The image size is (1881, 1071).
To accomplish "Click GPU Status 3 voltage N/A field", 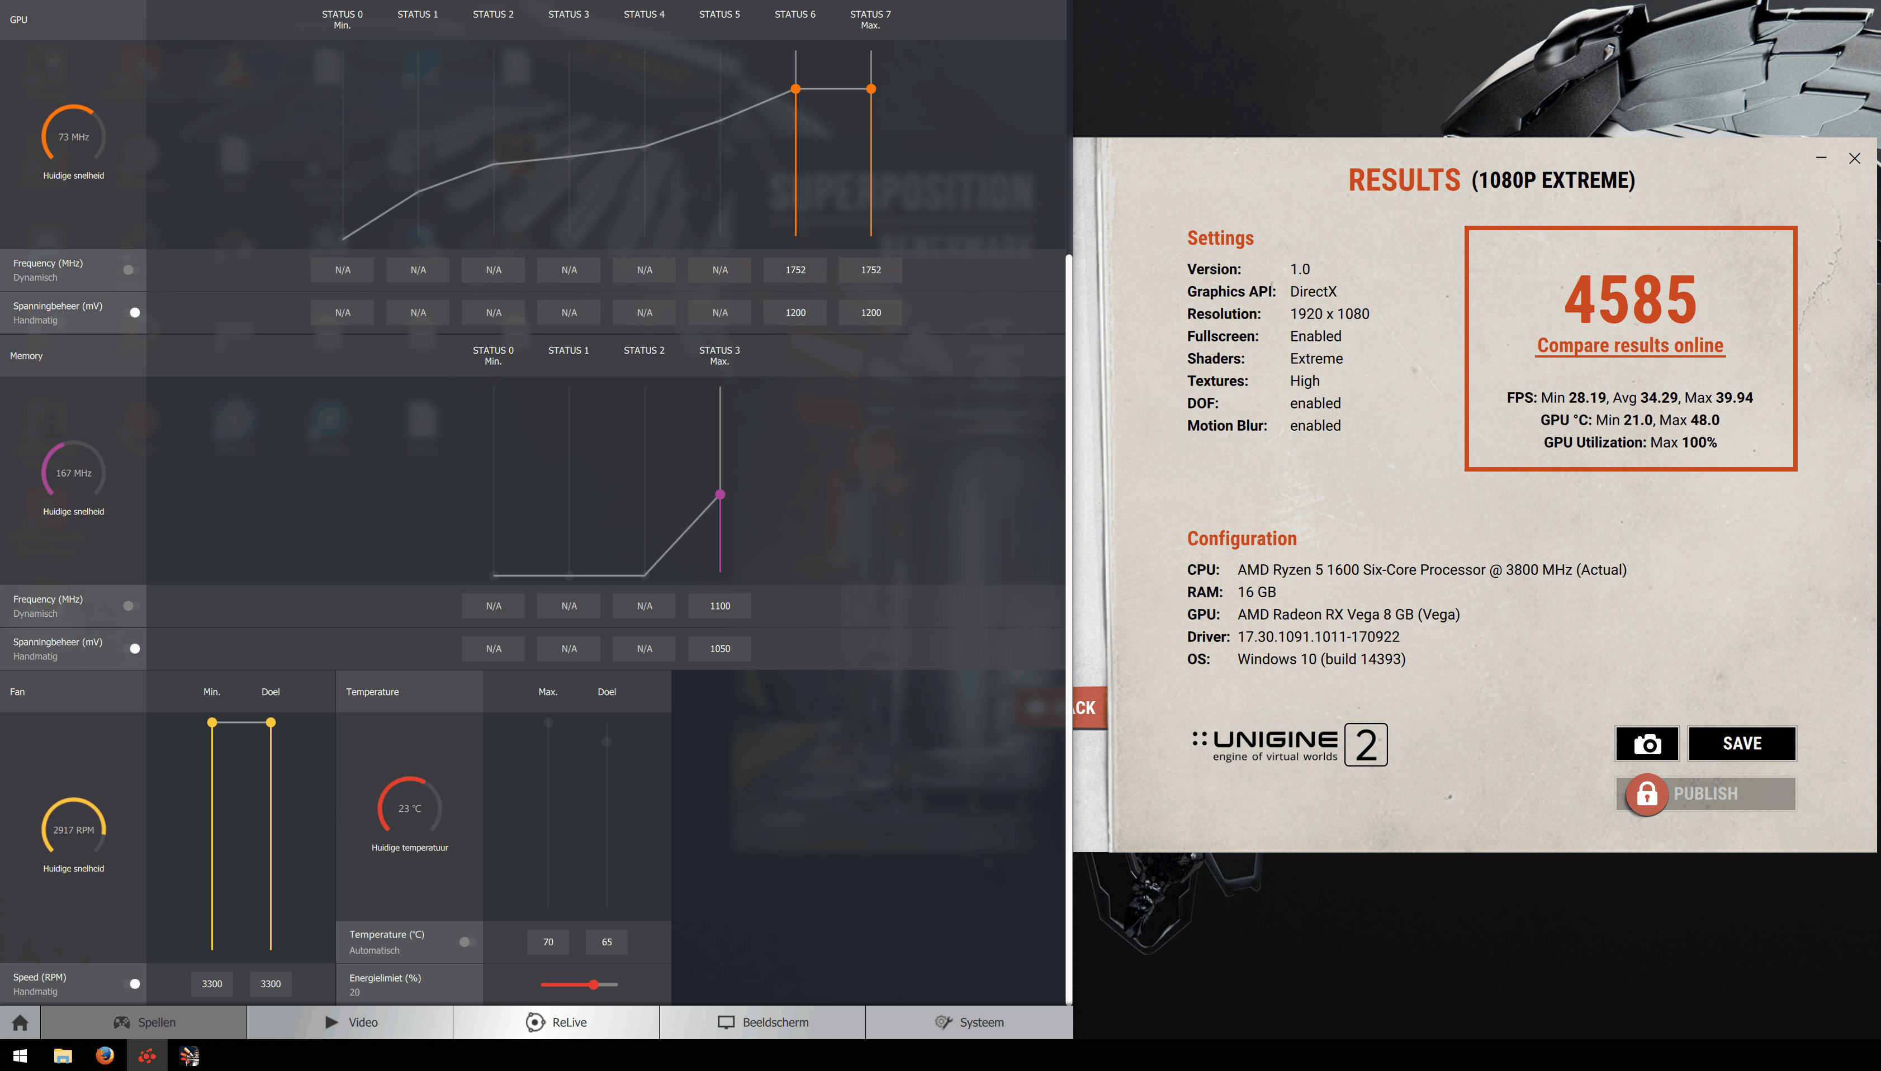I will click(570, 313).
